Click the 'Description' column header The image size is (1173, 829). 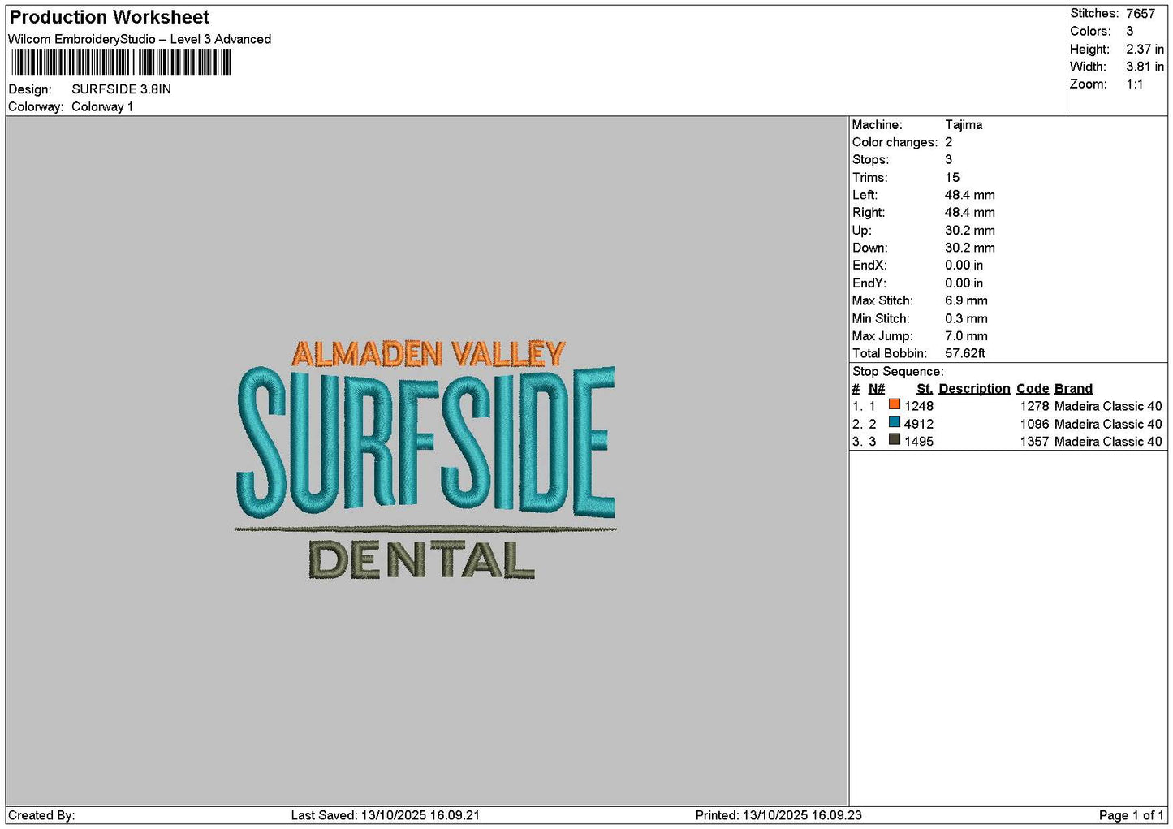coord(974,389)
